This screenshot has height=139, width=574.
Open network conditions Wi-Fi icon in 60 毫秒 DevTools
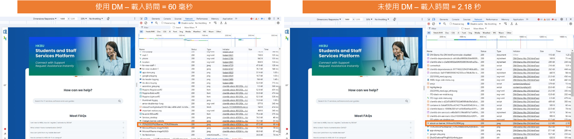pyautogui.click(x=215, y=23)
